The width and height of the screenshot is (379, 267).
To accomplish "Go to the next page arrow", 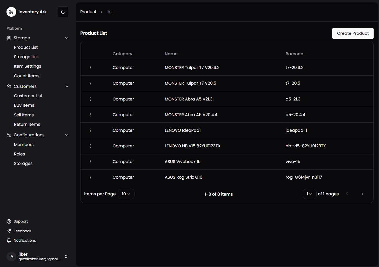I will click(362, 194).
